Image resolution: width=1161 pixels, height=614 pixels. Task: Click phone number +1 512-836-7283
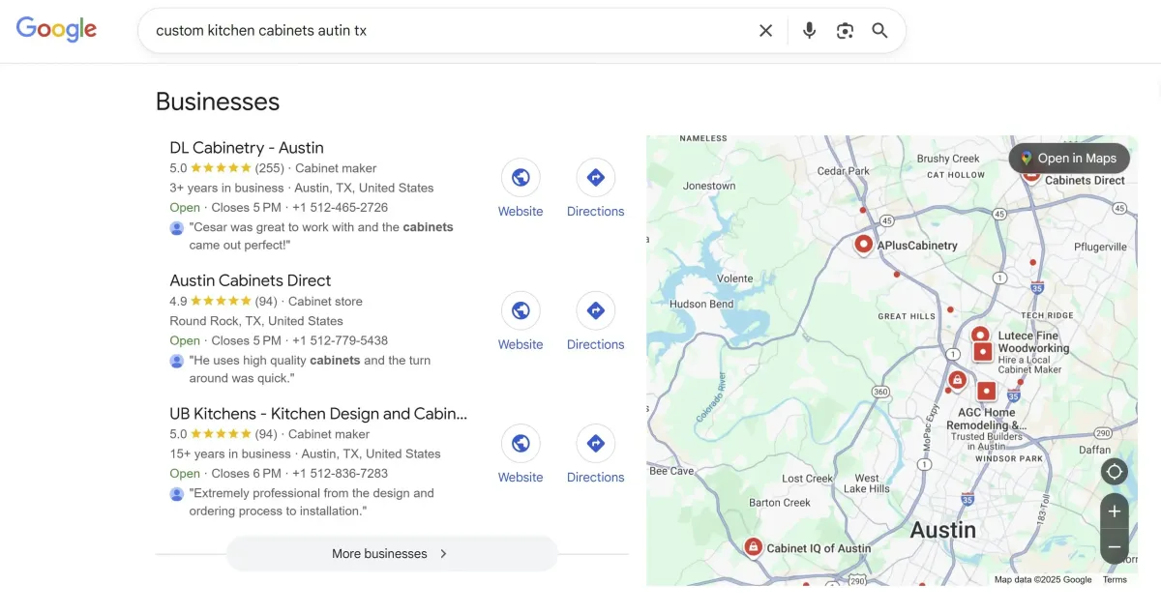(340, 474)
